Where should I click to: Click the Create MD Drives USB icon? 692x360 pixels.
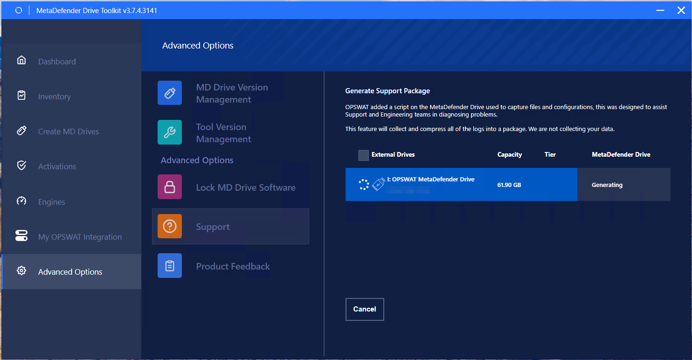pos(21,131)
